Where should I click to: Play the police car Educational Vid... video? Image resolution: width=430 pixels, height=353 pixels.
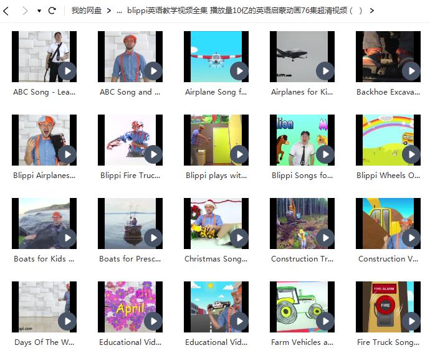point(239,321)
